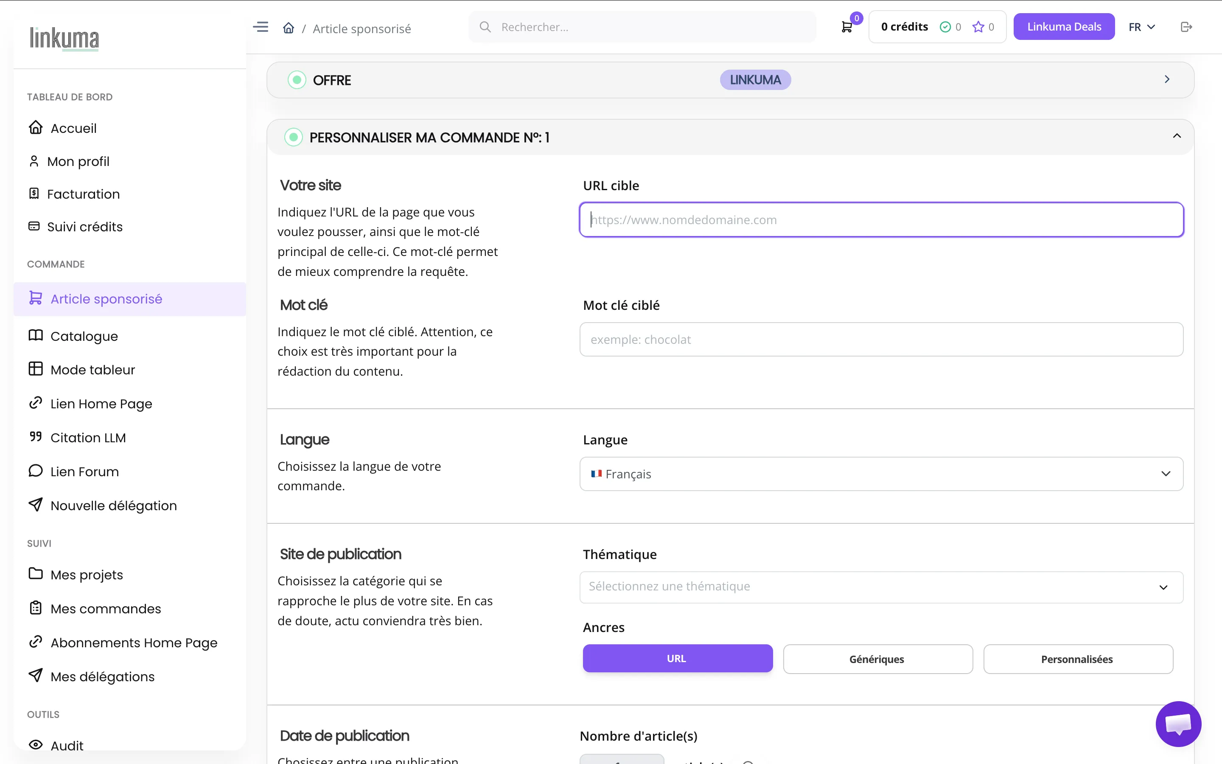Select Article sponsorisé menu item
This screenshot has width=1222, height=764.
130,299
